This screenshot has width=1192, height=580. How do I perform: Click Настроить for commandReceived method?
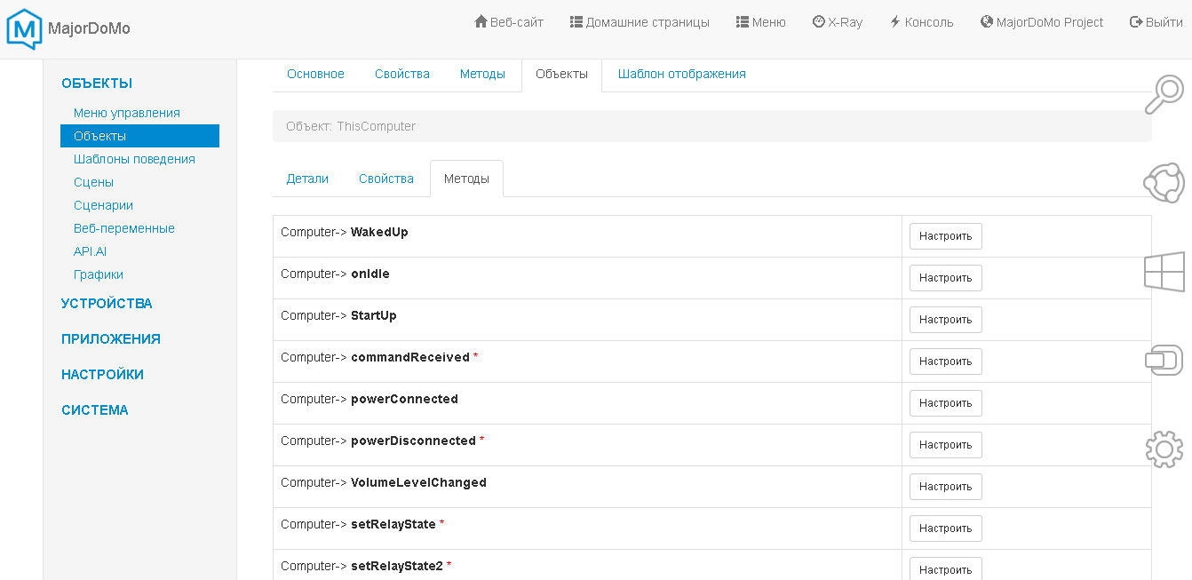tap(946, 362)
